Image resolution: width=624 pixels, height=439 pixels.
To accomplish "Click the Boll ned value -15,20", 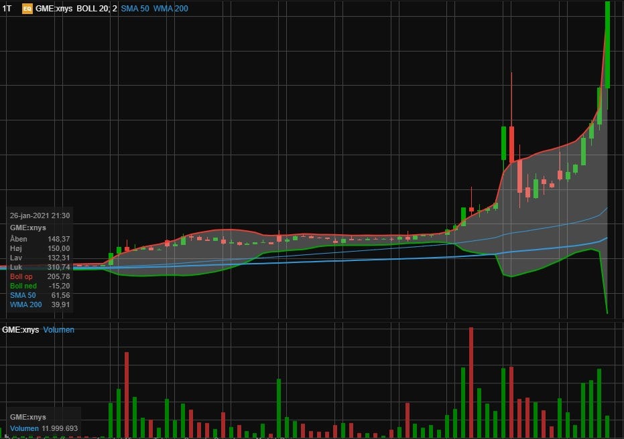I will (59, 286).
